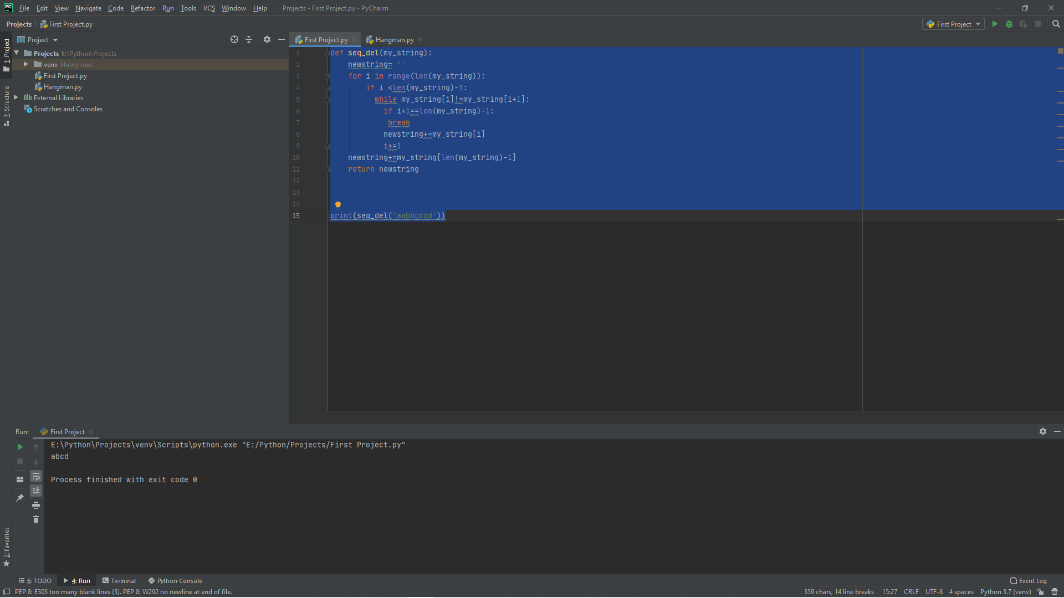Open the Refactor menu

click(x=142, y=8)
